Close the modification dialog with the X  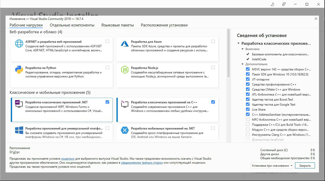pos(316,19)
